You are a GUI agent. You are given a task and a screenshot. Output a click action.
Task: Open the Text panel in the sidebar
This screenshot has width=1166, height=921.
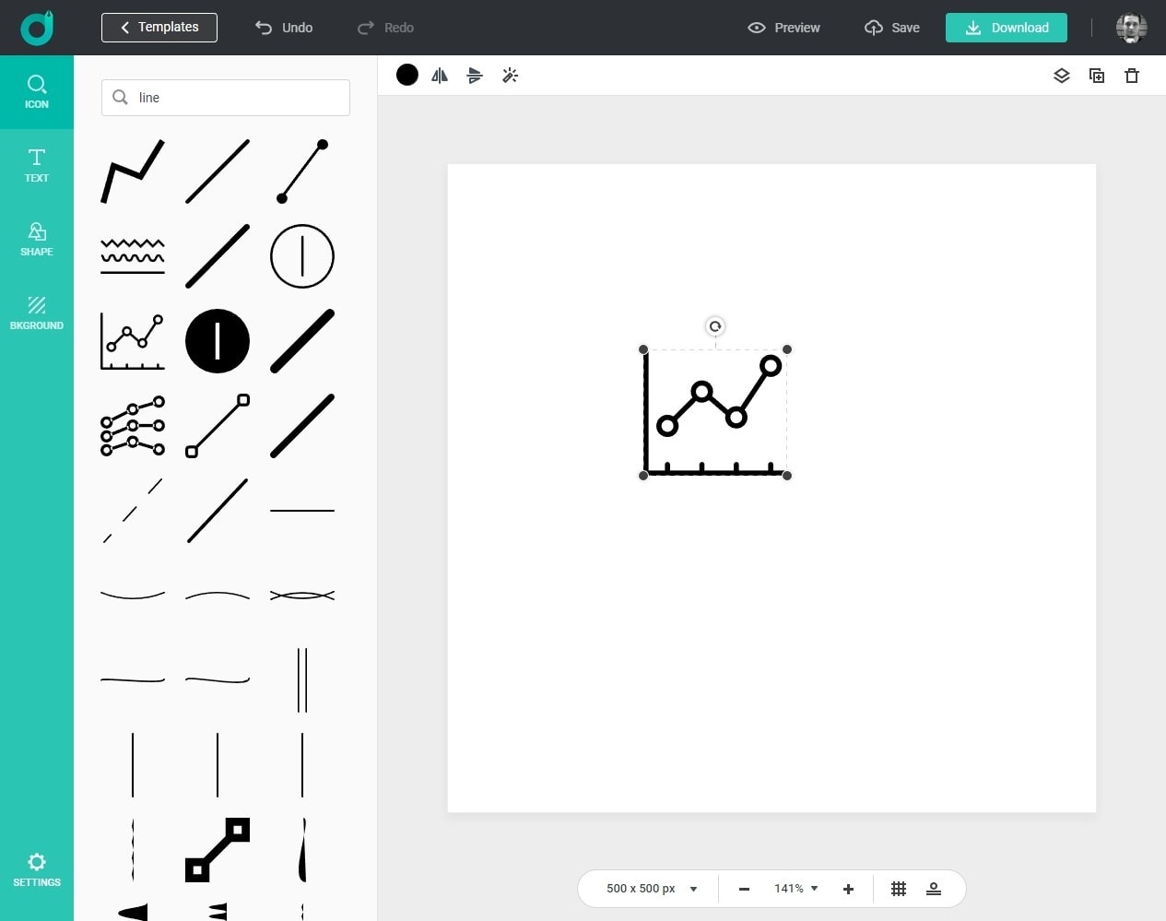click(x=37, y=166)
